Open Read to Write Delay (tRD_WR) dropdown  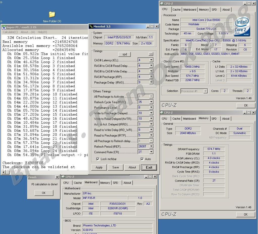(151, 129)
